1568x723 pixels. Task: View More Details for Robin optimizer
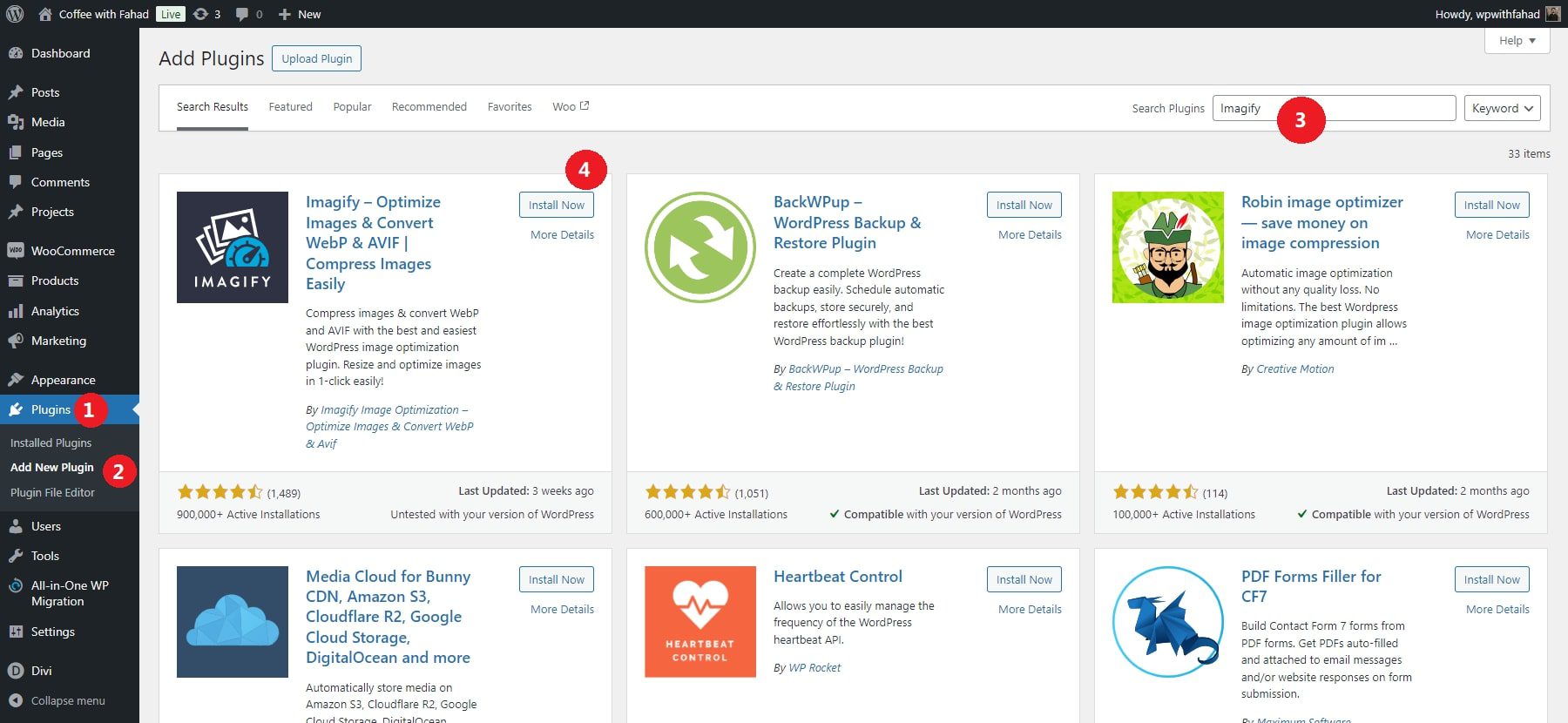pyautogui.click(x=1497, y=235)
